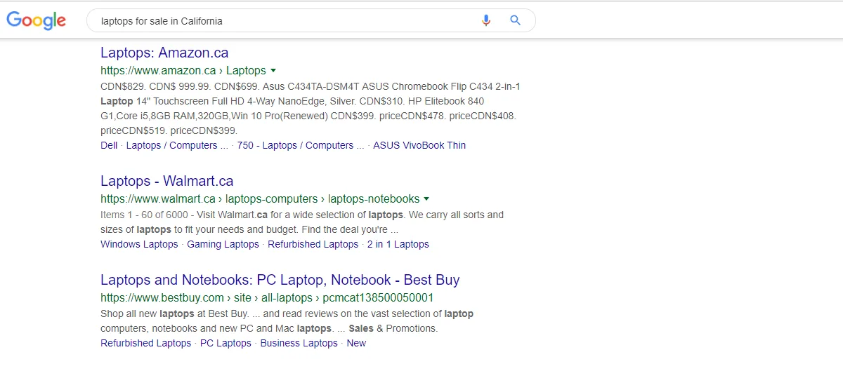
Task: Open the 'Laptops: Amazon.ca' result
Action: point(164,53)
